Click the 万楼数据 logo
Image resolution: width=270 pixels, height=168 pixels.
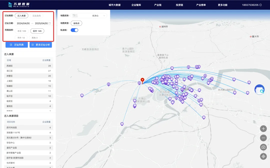point(19,5)
